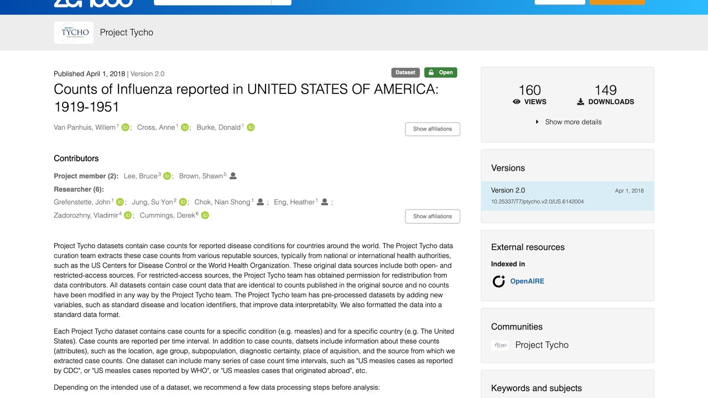Image resolution: width=708 pixels, height=398 pixels.
Task: Click the person icon beside Brown, Shawn
Action: [233, 176]
